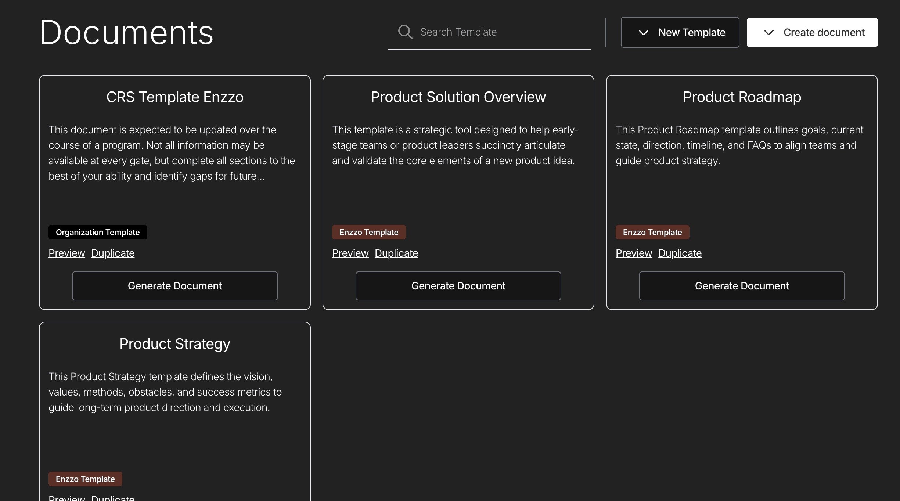Viewport: 900px width, 501px height.
Task: Generate Document for Product Roadmap
Action: tap(742, 286)
